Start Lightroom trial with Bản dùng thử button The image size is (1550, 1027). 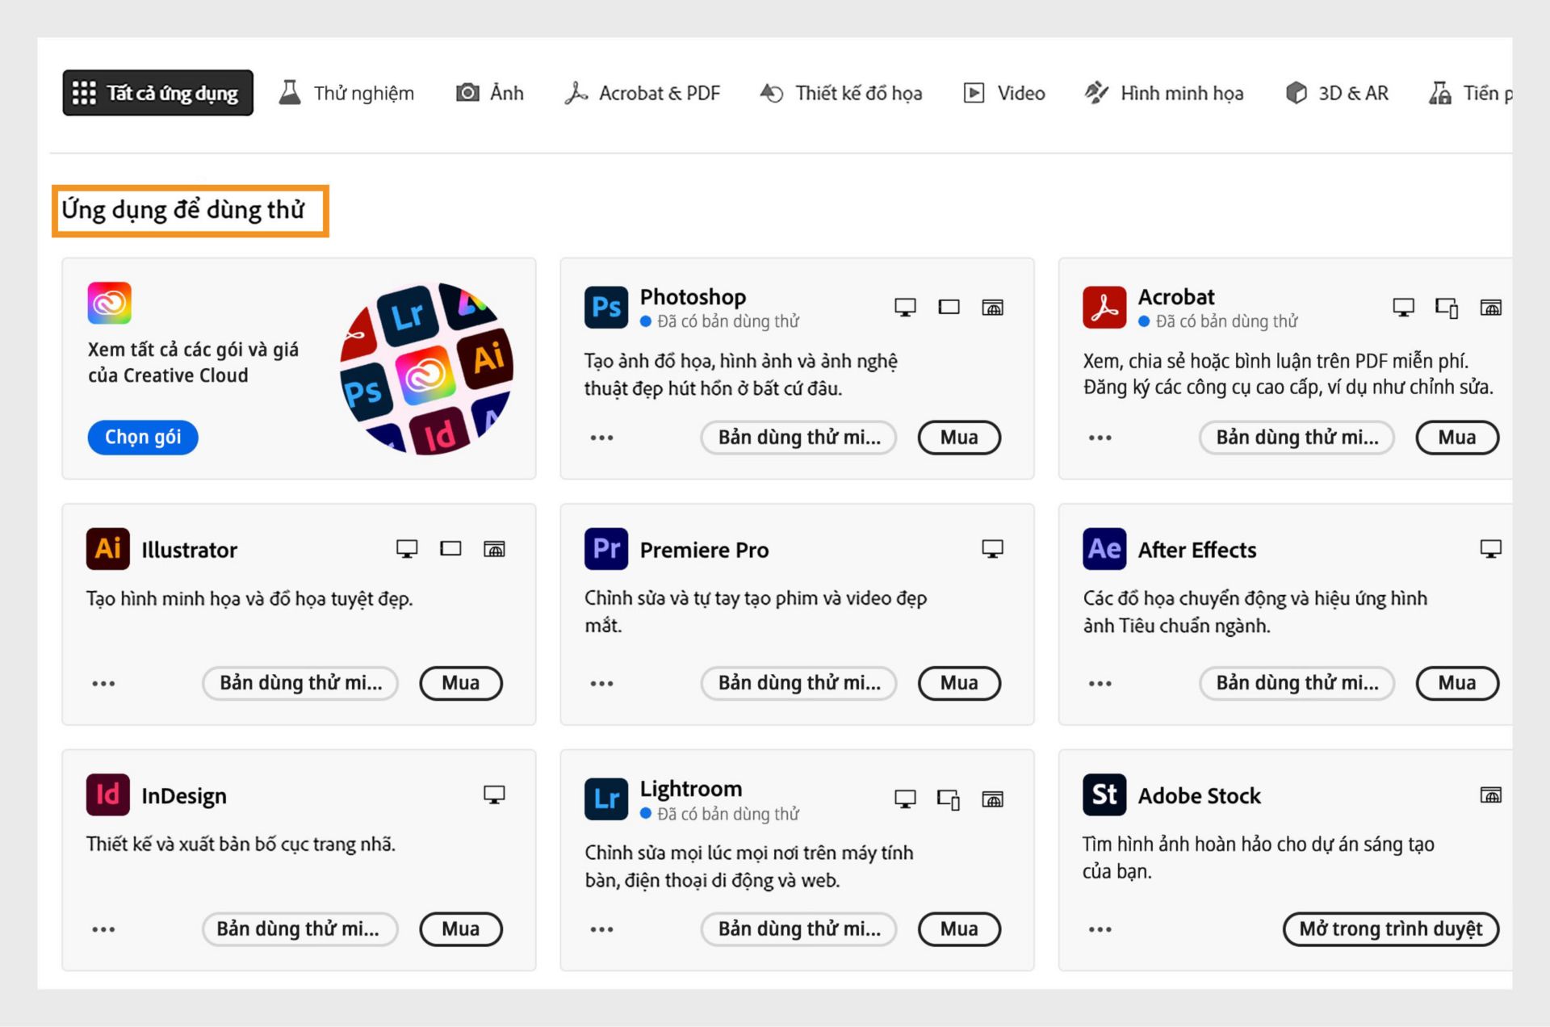tap(798, 928)
